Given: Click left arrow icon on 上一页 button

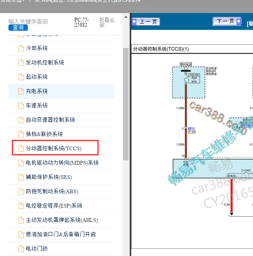Looking at the screenshot, I should (135, 22).
